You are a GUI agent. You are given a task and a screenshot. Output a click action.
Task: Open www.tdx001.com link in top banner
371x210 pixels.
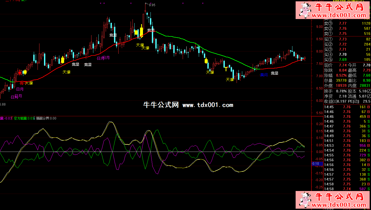(x=340, y=16)
